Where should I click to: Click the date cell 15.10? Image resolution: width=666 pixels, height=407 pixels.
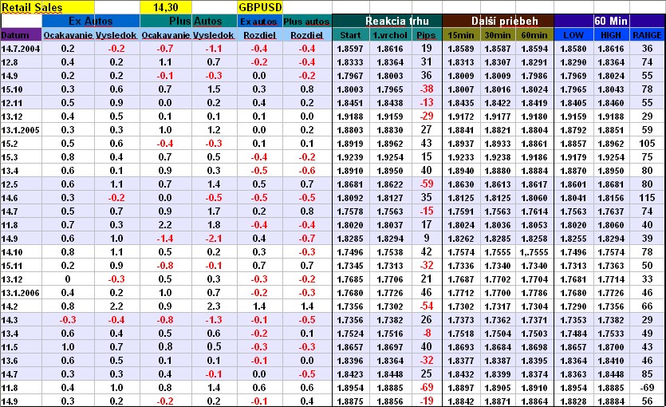click(21, 89)
